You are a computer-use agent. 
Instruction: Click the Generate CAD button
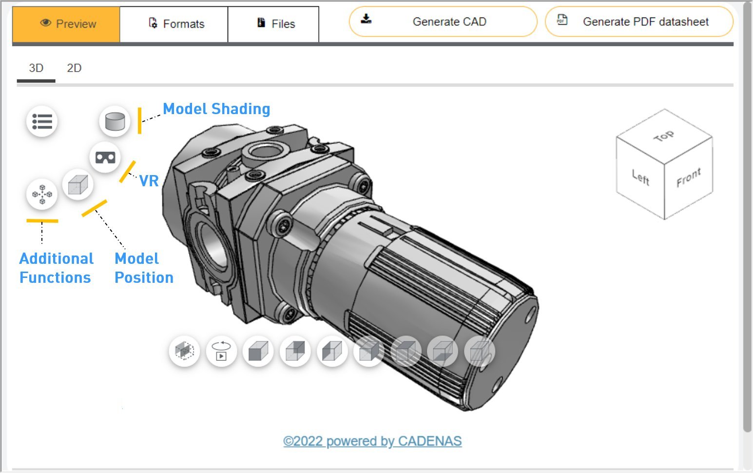(x=442, y=21)
